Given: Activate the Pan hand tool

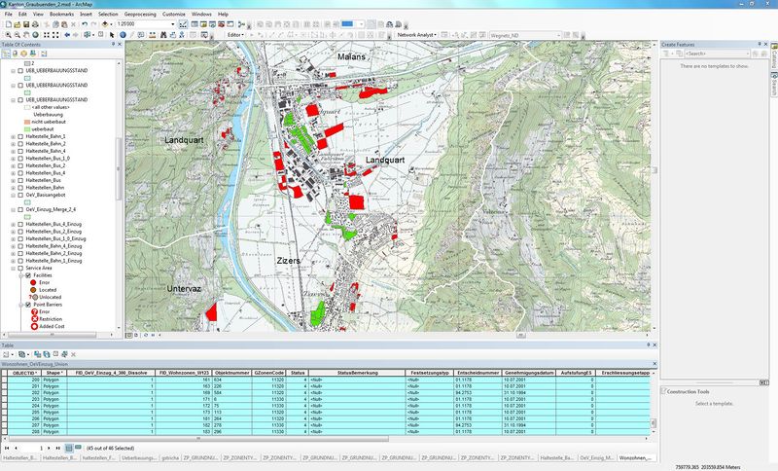Looking at the screenshot, I should pyautogui.click(x=27, y=34).
